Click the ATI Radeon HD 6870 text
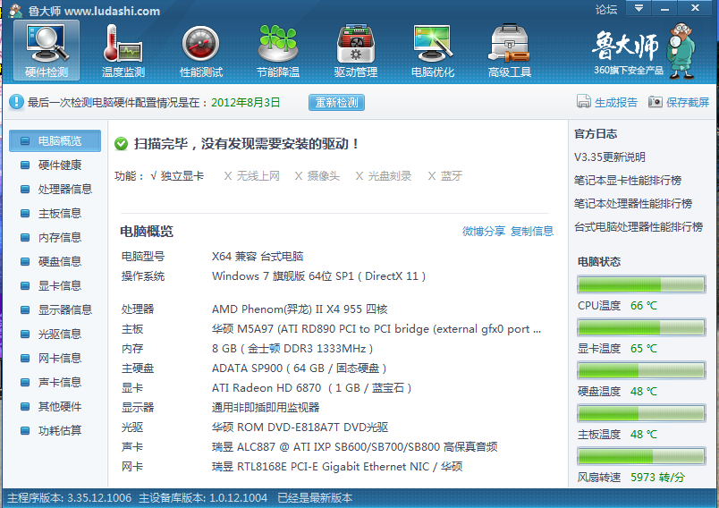Viewport: 719px width, 508px height. click(311, 388)
